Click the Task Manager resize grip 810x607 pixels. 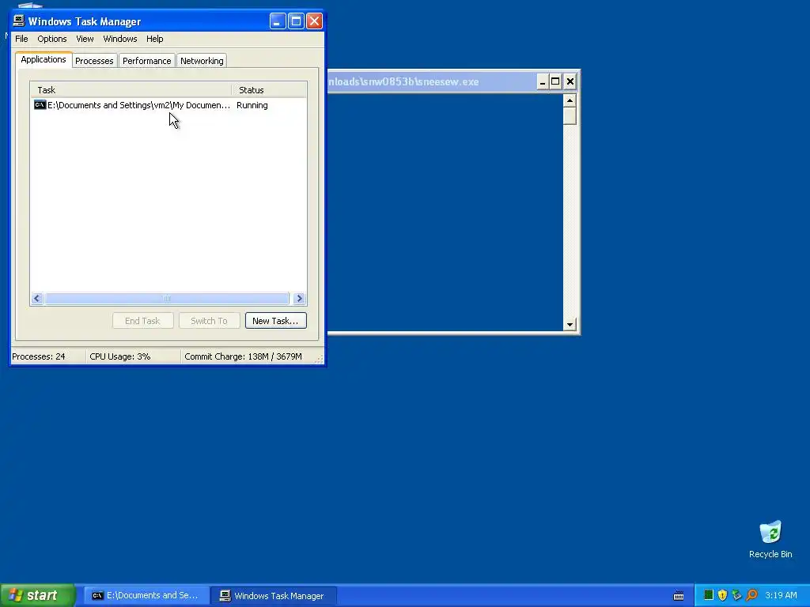320,359
